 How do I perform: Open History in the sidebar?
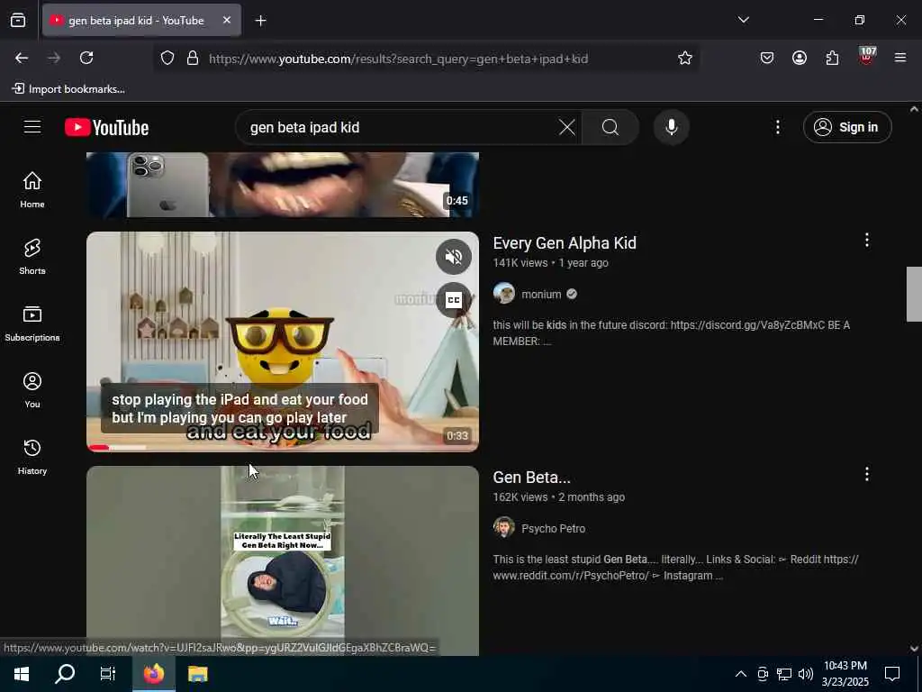click(32, 457)
